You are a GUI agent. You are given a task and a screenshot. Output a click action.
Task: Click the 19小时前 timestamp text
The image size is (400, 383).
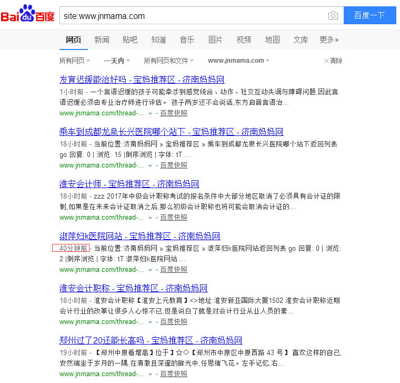pos(73,352)
